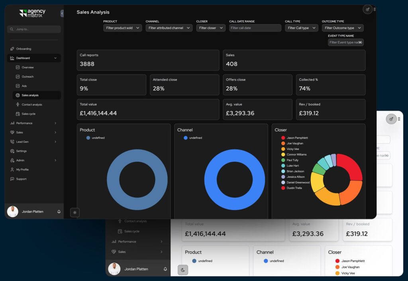Collapse the sidebar with the arrow handle
Screen dimensions: 408x281
pyautogui.click(x=62, y=14)
